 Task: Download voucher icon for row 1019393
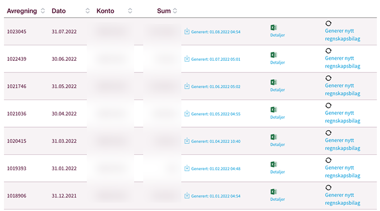[x=187, y=168]
